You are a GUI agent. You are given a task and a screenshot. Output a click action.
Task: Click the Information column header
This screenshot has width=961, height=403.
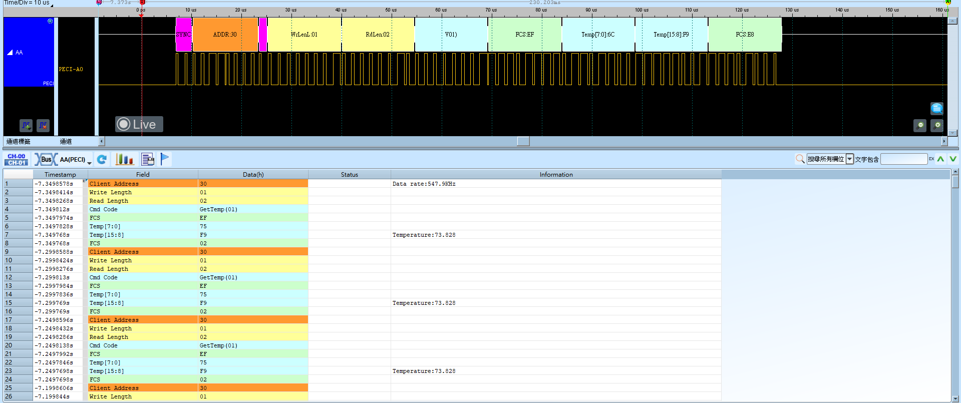click(556, 175)
